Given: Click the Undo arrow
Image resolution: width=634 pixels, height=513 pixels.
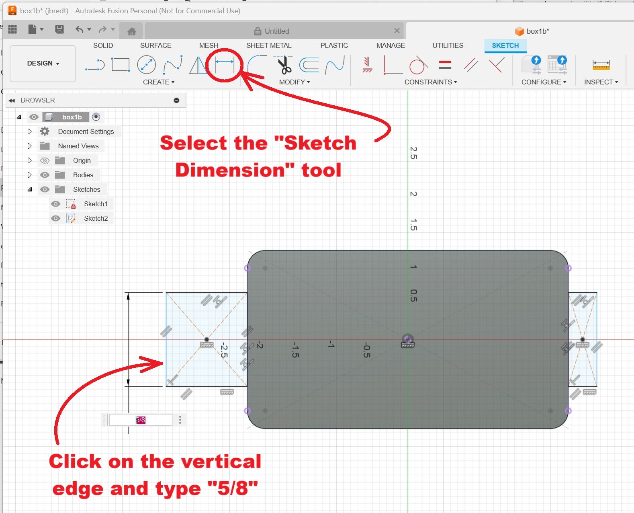Looking at the screenshot, I should coord(80,29).
